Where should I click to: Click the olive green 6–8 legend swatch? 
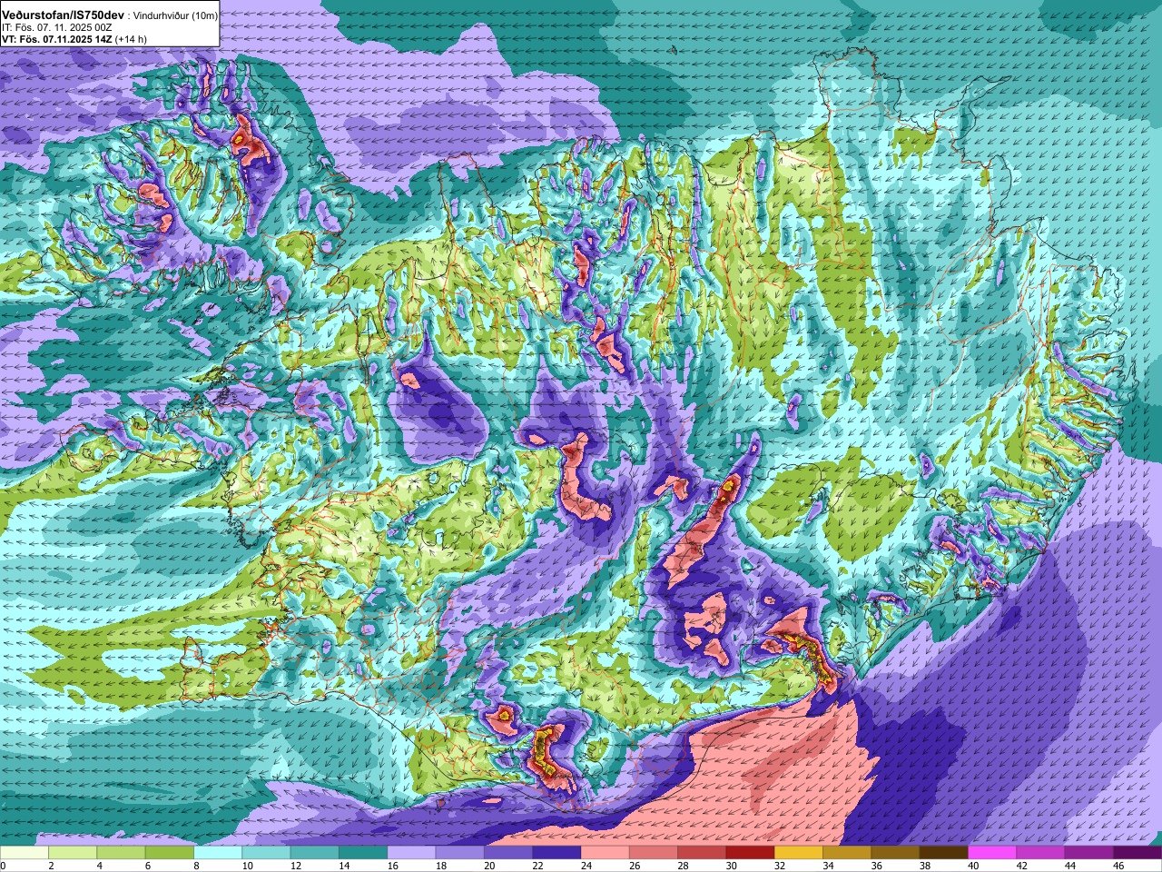point(170,854)
